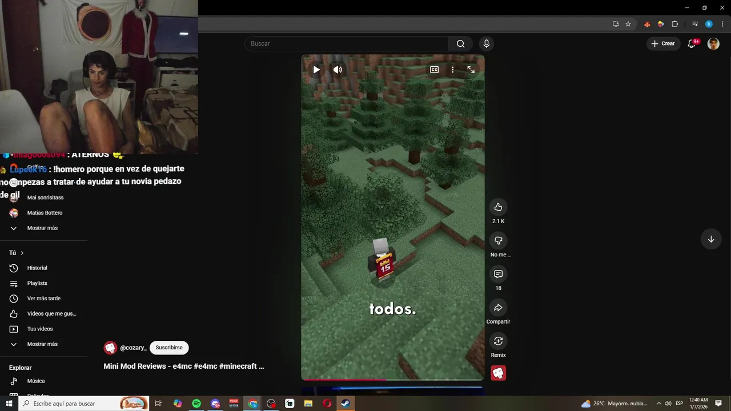Open the Chrome profile button
This screenshot has height=411, width=731.
709,24
